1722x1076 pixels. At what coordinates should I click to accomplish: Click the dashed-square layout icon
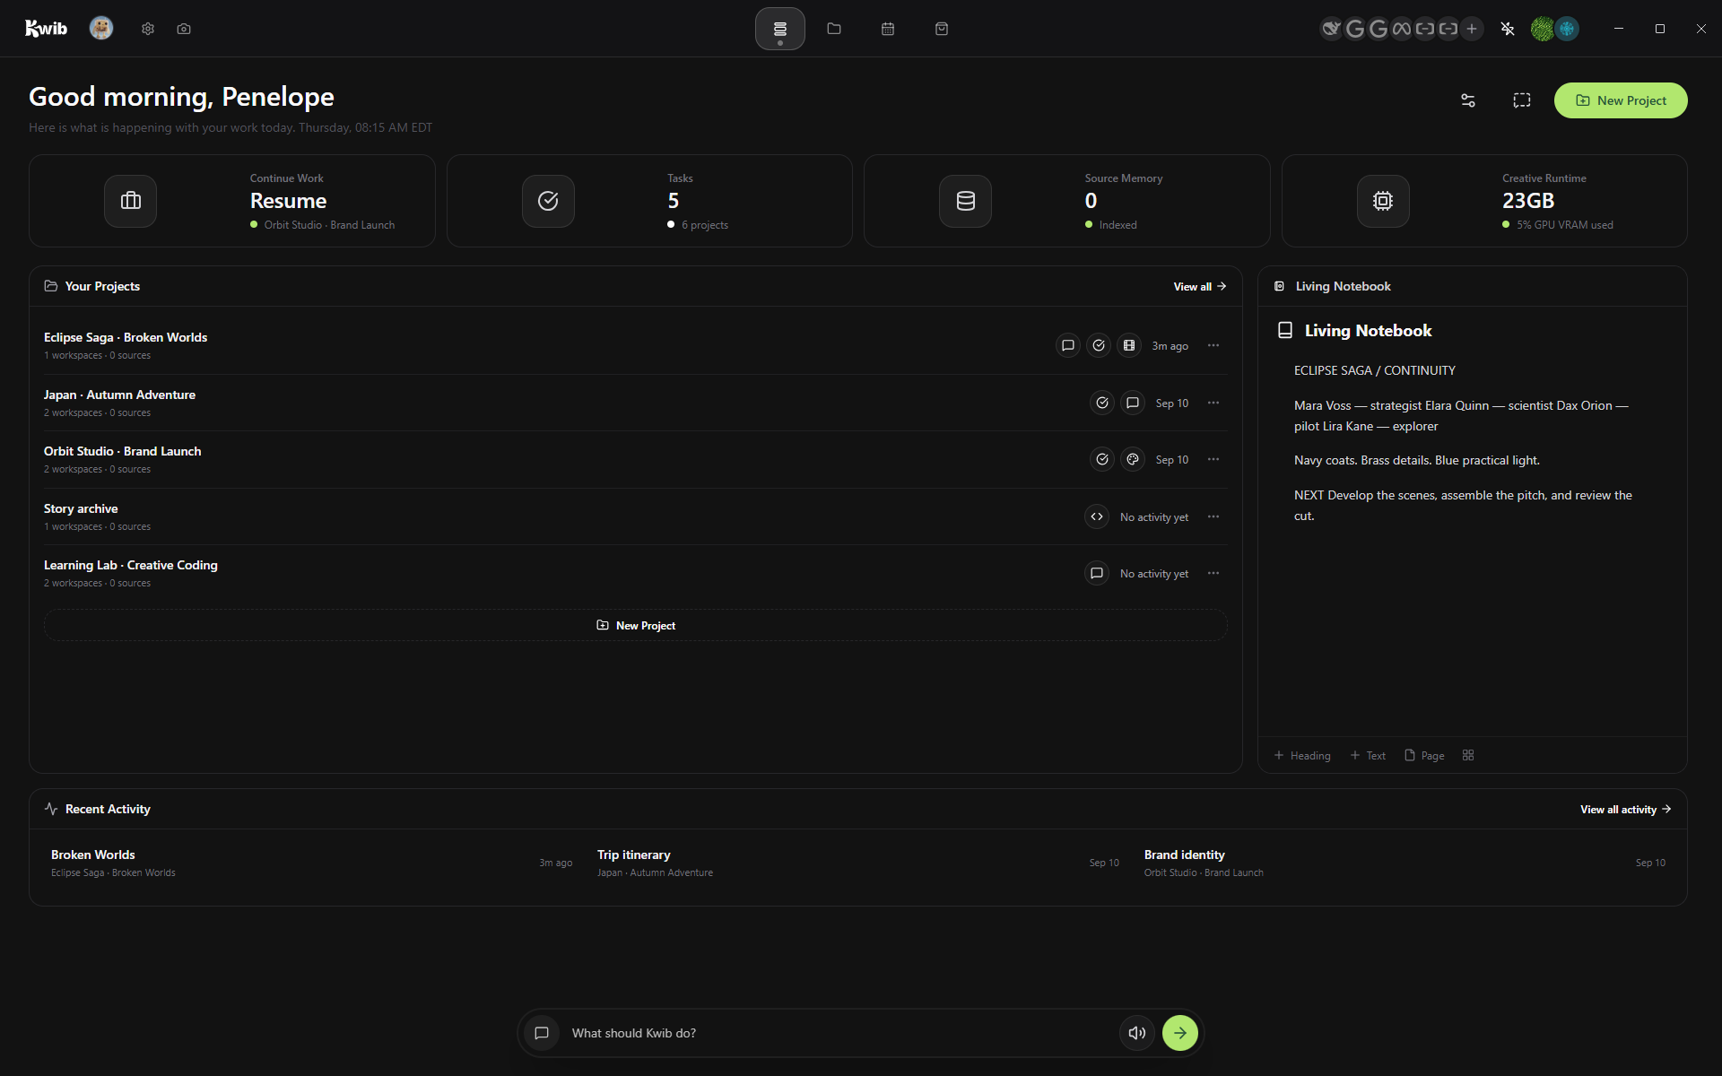tap(1522, 100)
